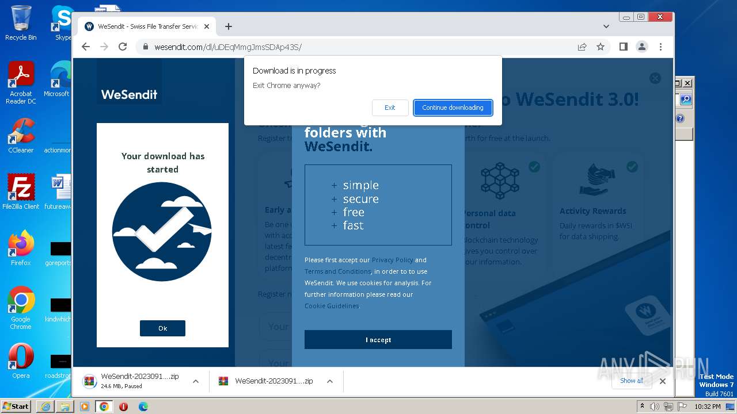Click the forward navigation arrow
737x414 pixels.
pos(104,47)
